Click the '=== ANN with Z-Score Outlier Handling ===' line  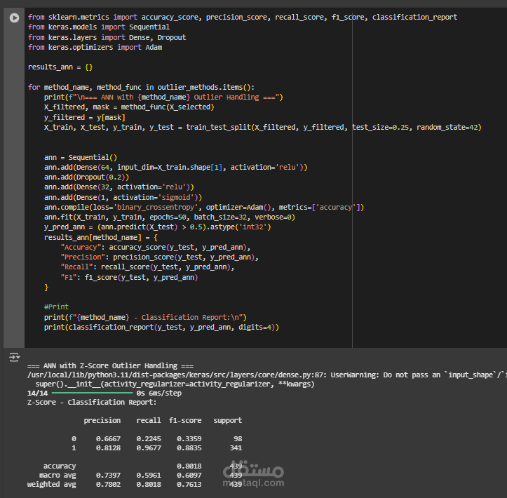pos(110,365)
